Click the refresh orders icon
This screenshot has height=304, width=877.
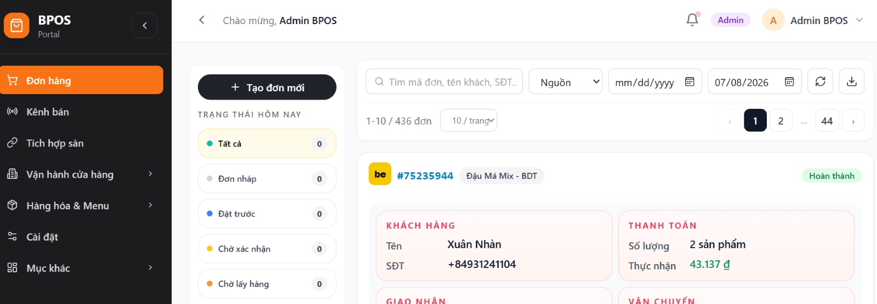820,81
